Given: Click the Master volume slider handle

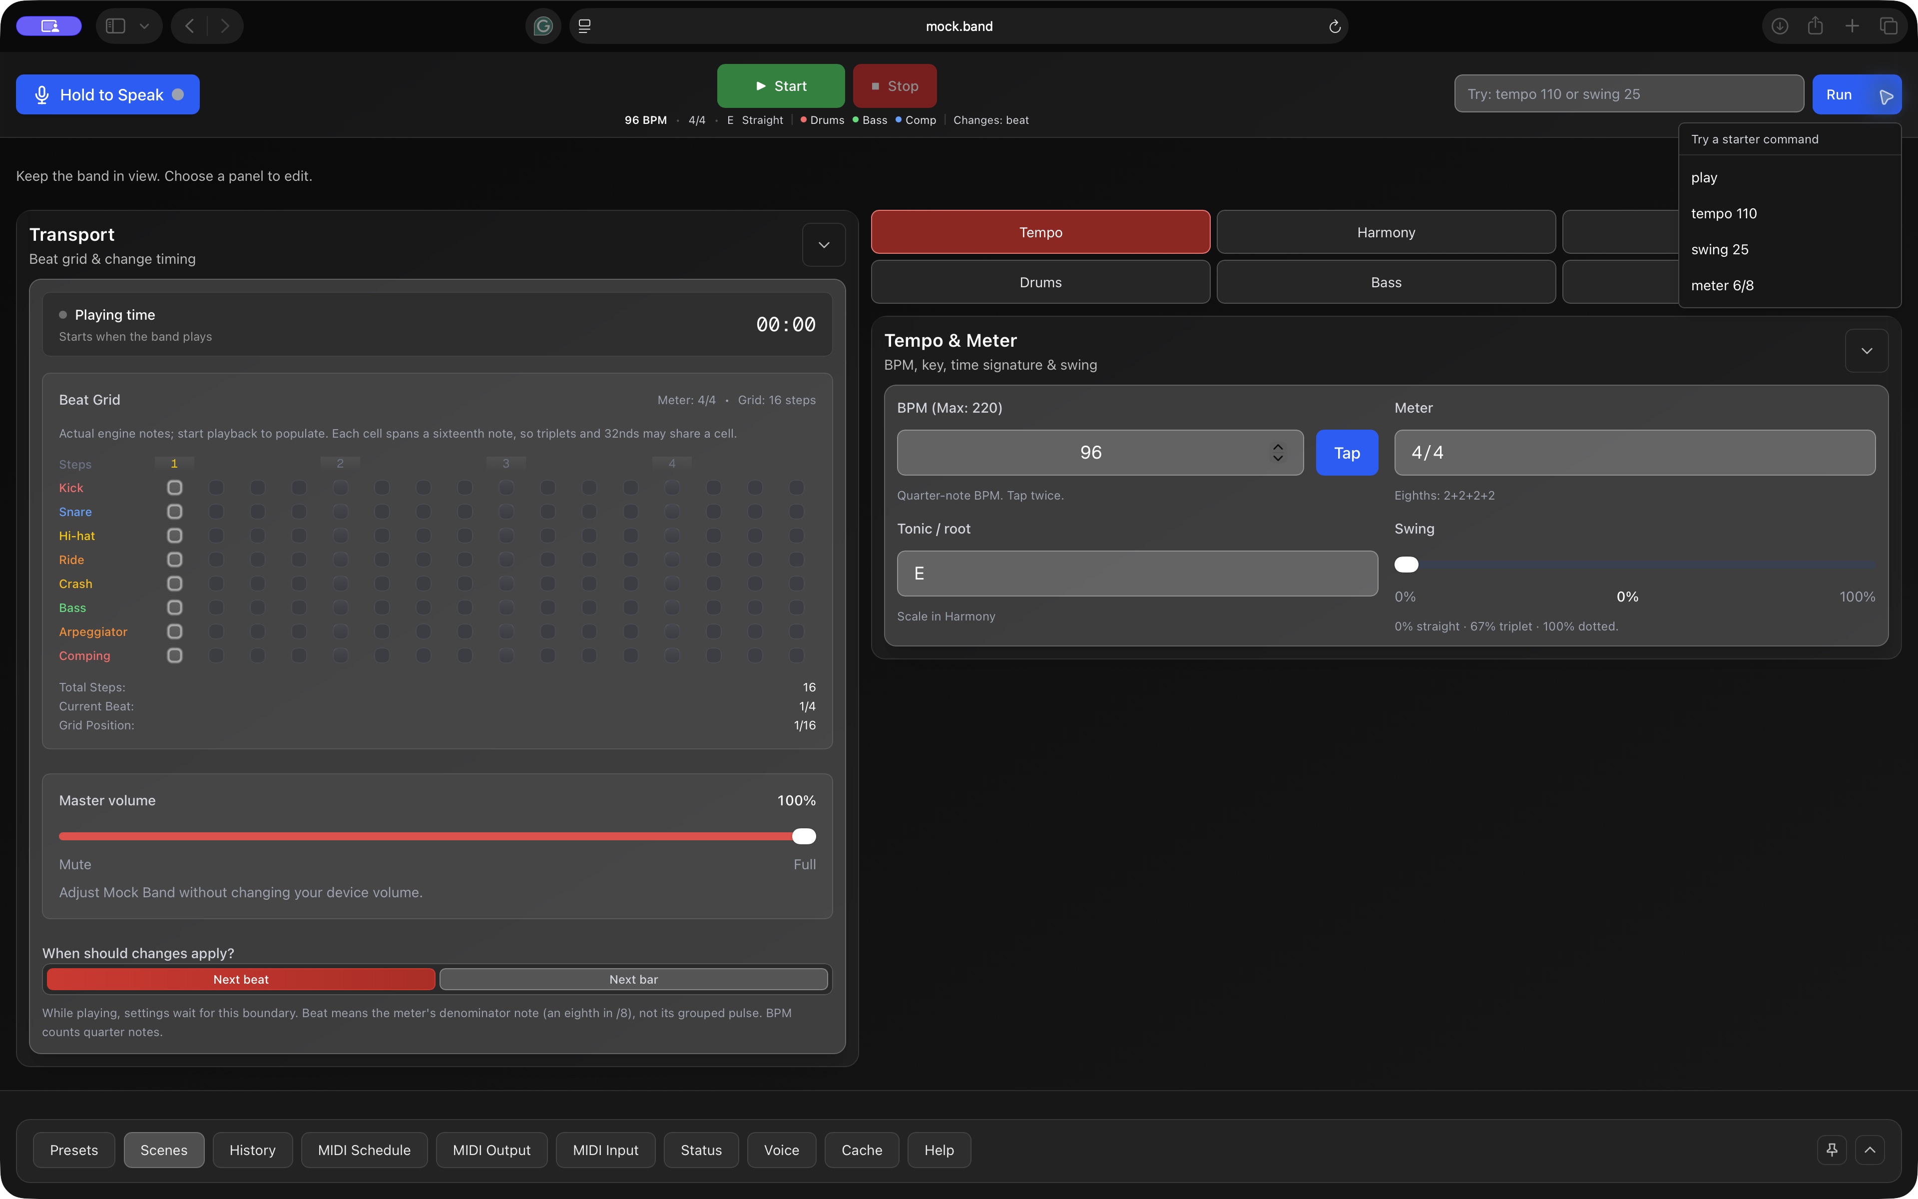Looking at the screenshot, I should (804, 836).
